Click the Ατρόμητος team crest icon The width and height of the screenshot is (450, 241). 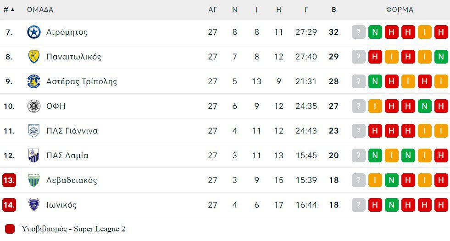tap(34, 32)
